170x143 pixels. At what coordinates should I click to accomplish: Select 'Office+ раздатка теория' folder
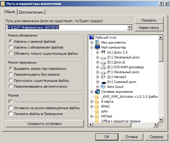[x=121, y=121]
